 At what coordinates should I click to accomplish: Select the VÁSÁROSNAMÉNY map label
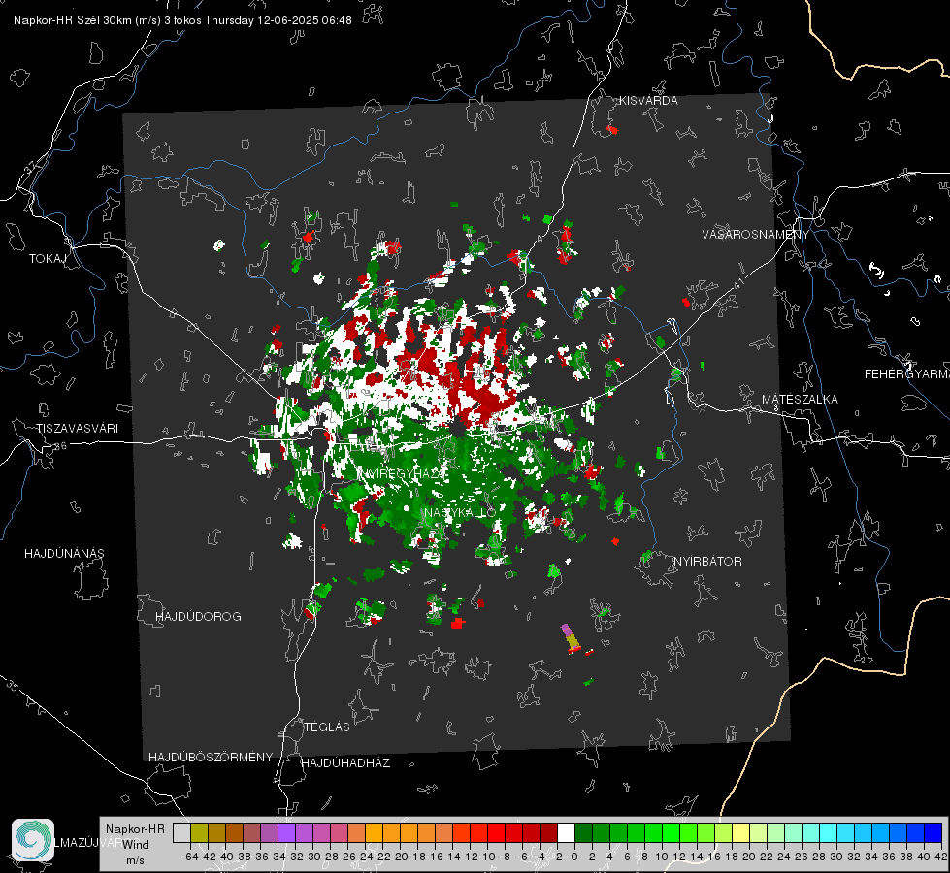tap(756, 235)
